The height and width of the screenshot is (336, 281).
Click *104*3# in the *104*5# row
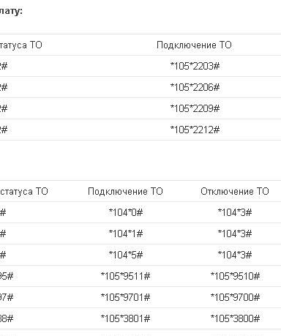click(x=235, y=255)
